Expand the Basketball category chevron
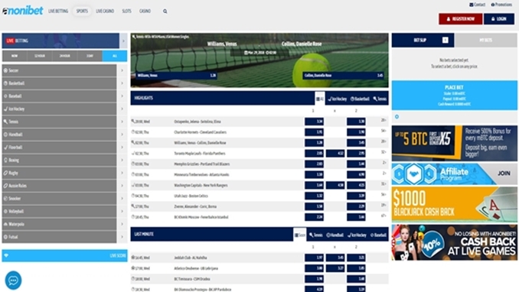519x292 pixels. point(122,83)
